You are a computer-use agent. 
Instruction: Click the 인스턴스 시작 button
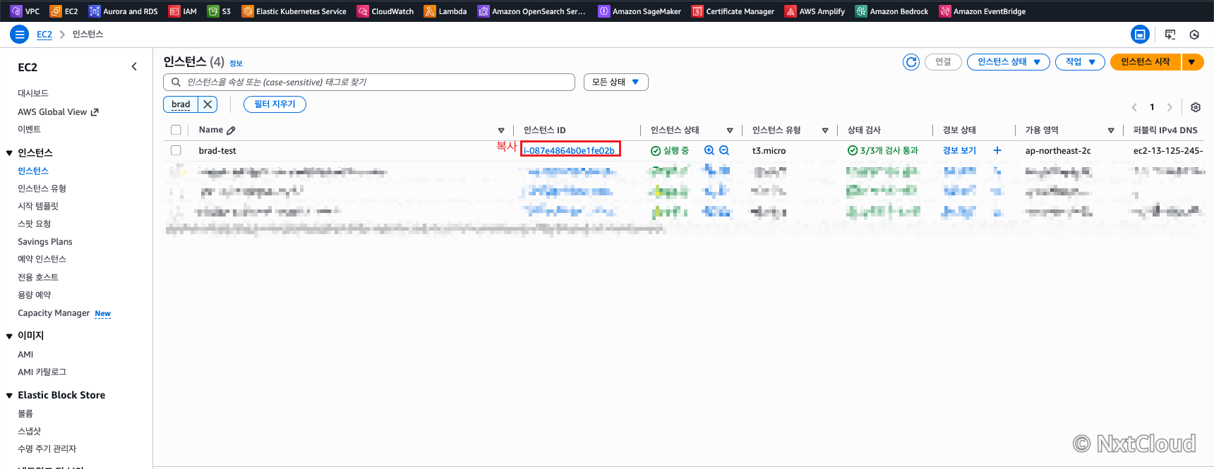pos(1146,62)
